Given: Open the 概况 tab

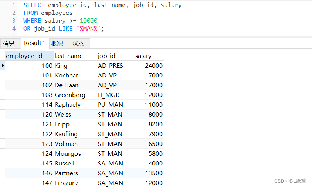Looking at the screenshot, I should 59,43.
